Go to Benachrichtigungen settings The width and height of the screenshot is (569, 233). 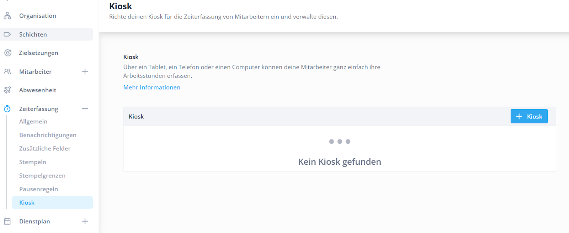pos(48,135)
